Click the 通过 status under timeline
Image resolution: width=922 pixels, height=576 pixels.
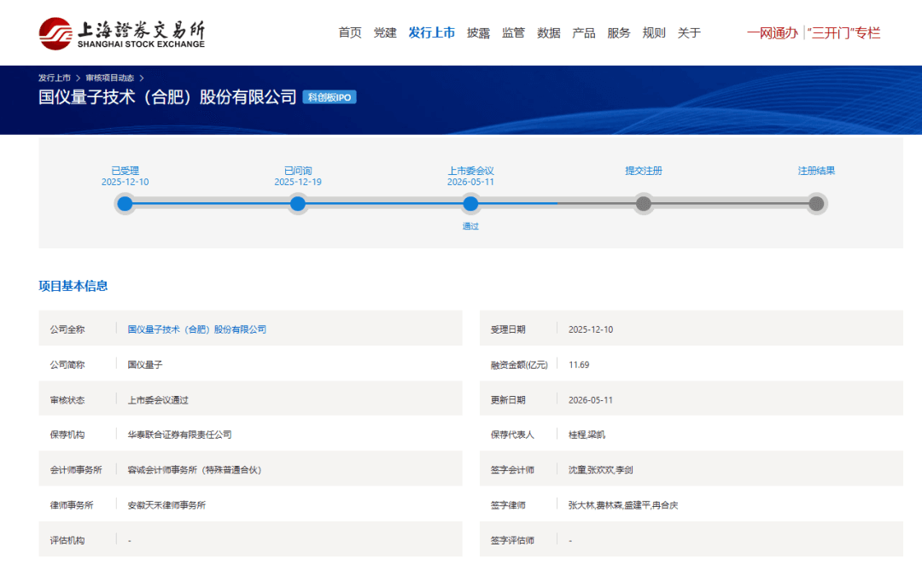pyautogui.click(x=470, y=226)
